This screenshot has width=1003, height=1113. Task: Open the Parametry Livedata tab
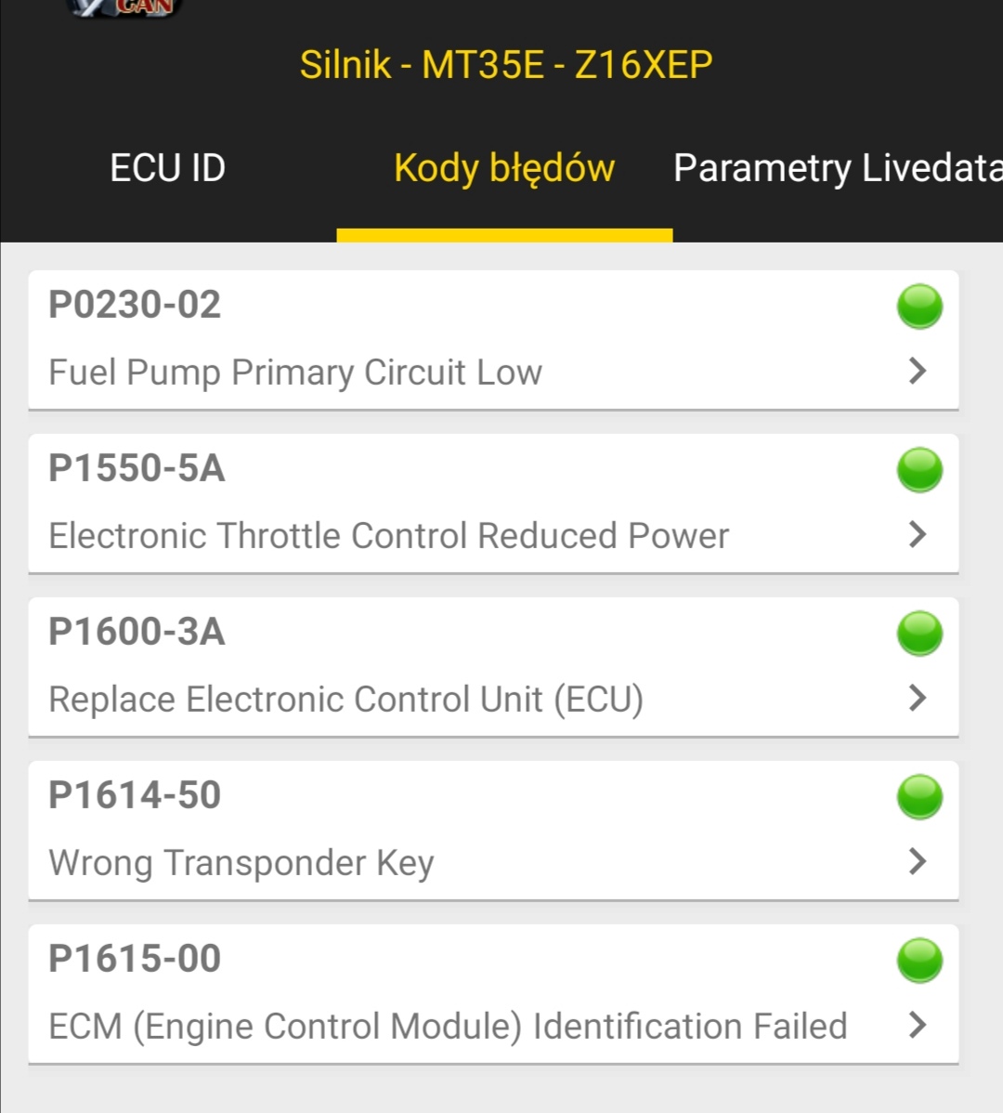click(837, 168)
